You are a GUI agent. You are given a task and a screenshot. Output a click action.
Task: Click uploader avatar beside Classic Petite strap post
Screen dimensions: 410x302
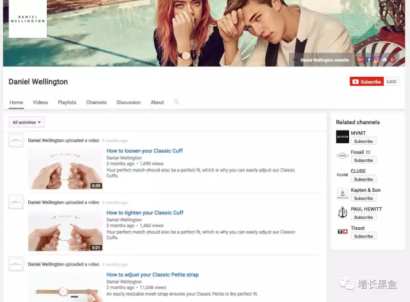pos(16,264)
